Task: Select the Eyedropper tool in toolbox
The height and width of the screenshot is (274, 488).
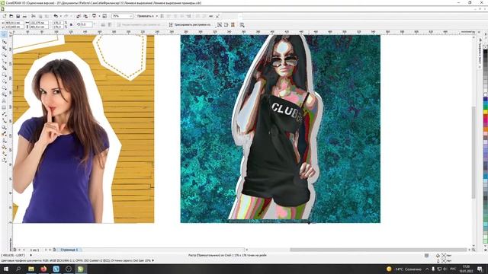Action: point(4,134)
